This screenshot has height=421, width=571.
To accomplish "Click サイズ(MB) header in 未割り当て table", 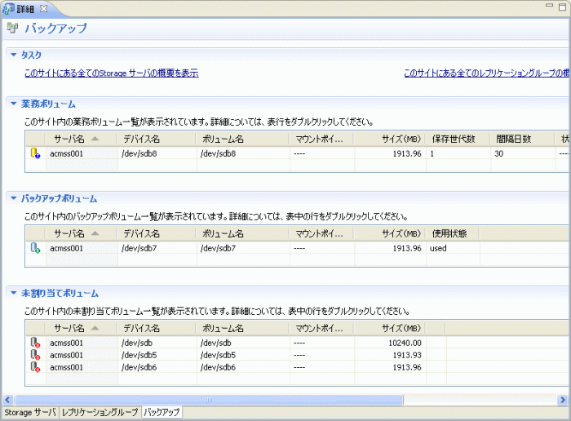I will click(x=390, y=328).
